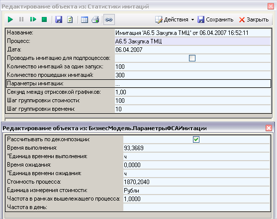Image resolution: width=277 pixels, height=219 pixels.
Task: Click the pause simulation icon
Action: [x=21, y=19]
